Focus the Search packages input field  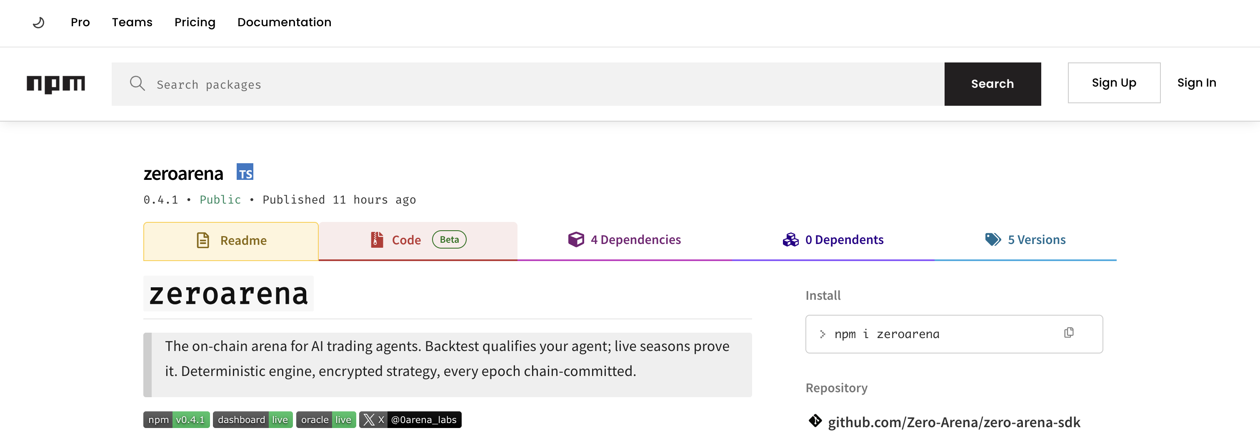528,84
